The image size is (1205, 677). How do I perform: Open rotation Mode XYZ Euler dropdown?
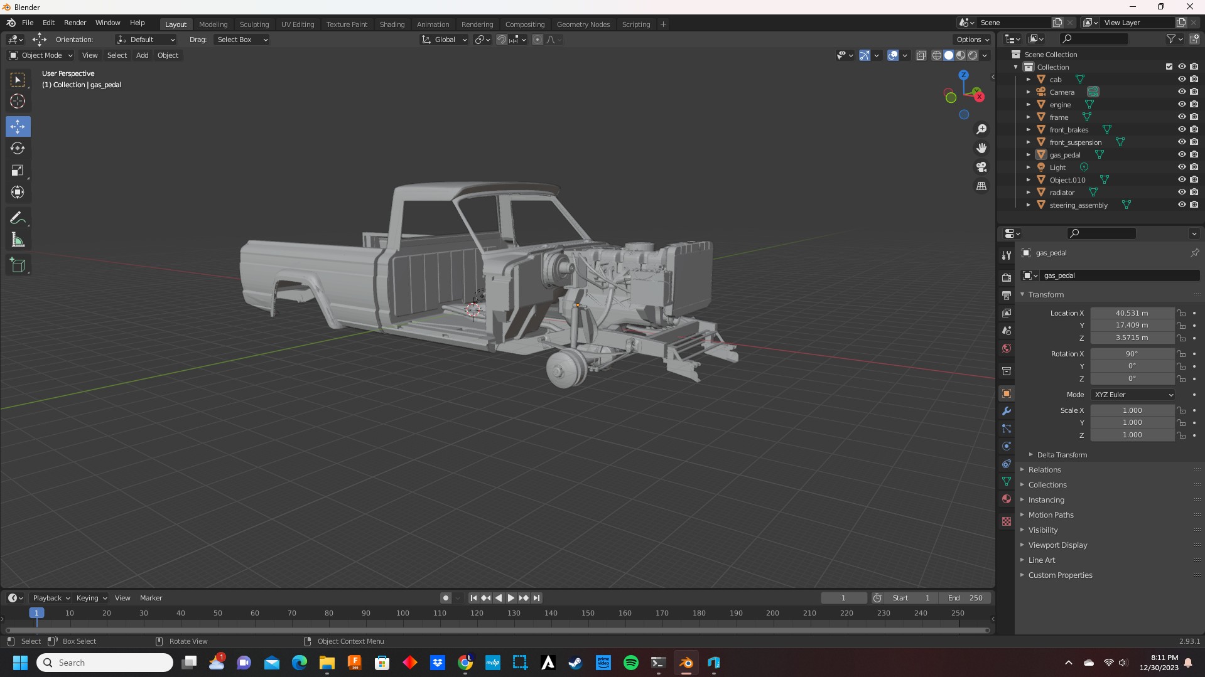pyautogui.click(x=1132, y=395)
